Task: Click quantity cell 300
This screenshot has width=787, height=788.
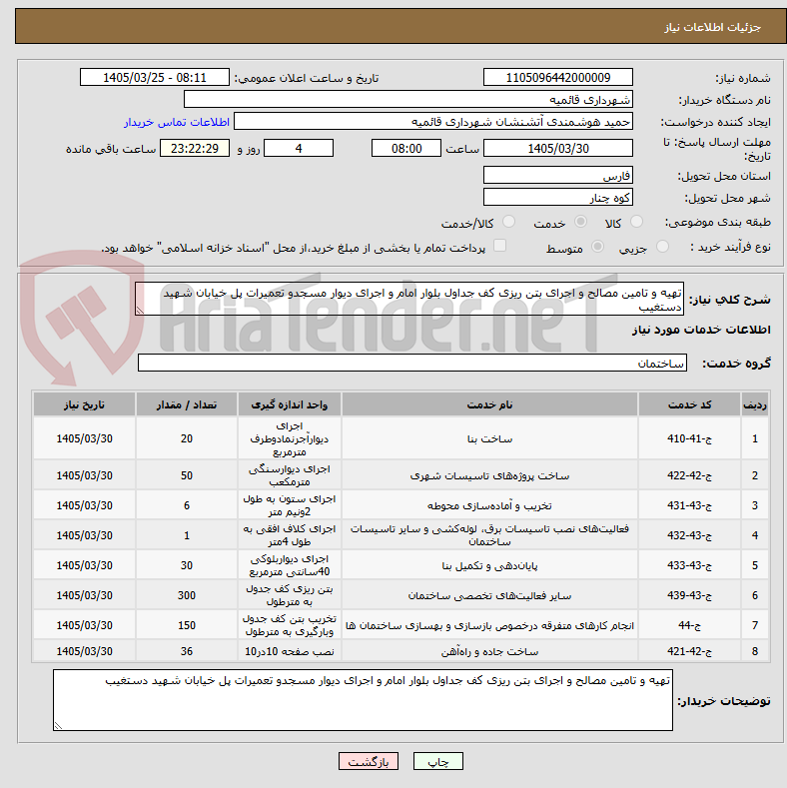Action: click(x=187, y=595)
